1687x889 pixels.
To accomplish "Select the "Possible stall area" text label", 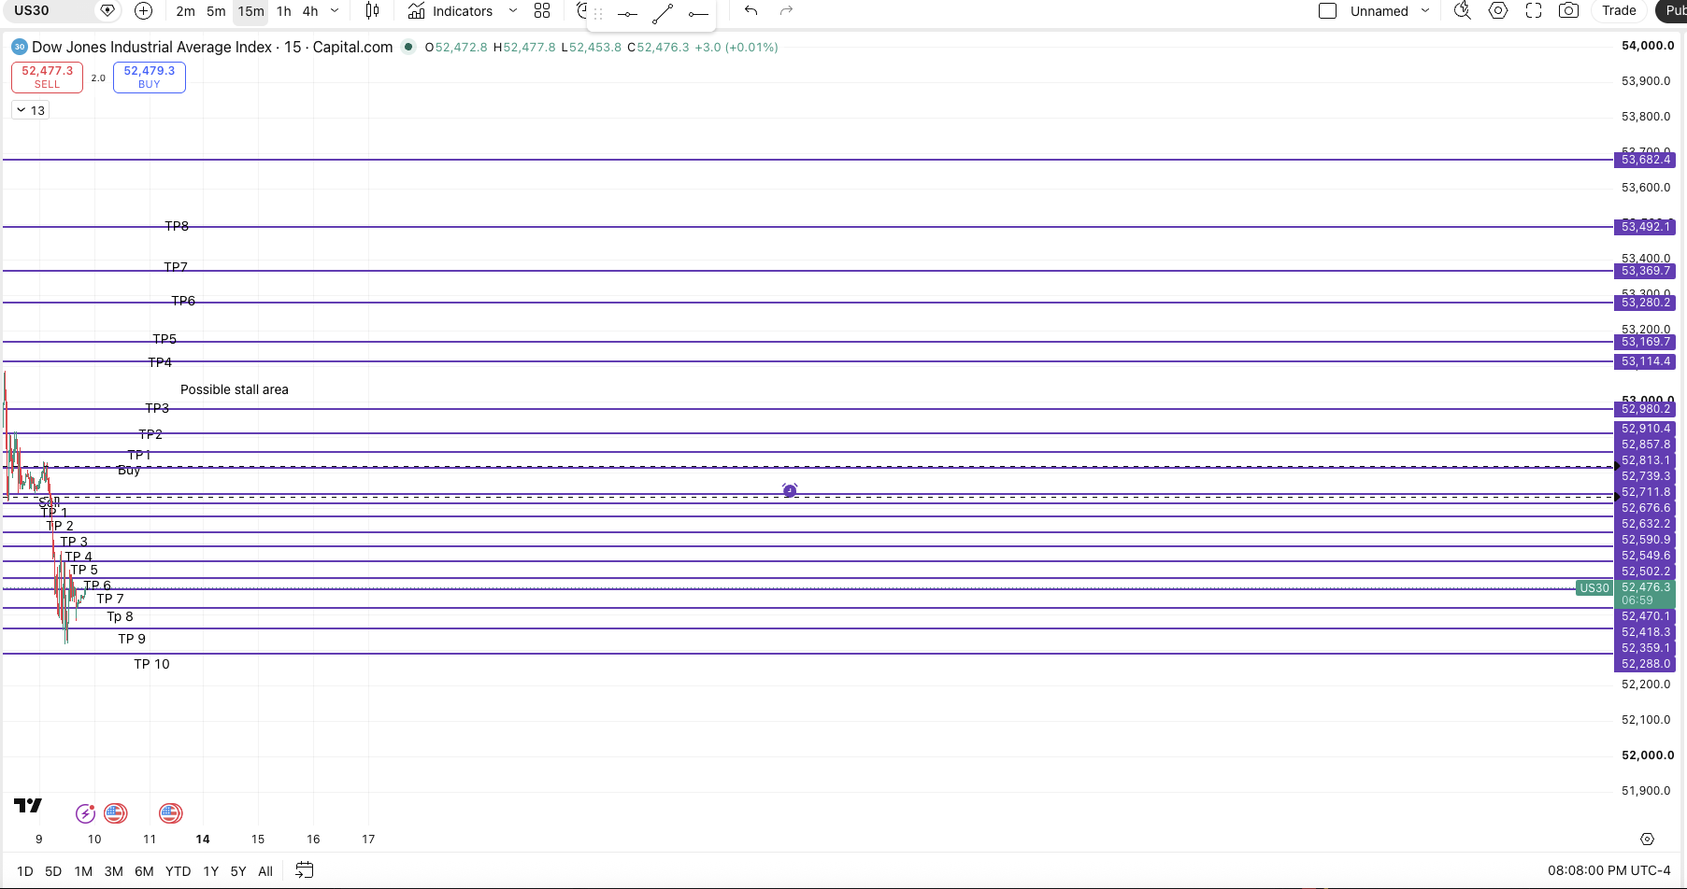I will pyautogui.click(x=235, y=389).
